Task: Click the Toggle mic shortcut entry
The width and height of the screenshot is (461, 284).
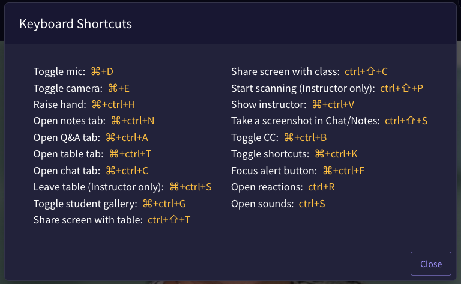Action: [73, 71]
